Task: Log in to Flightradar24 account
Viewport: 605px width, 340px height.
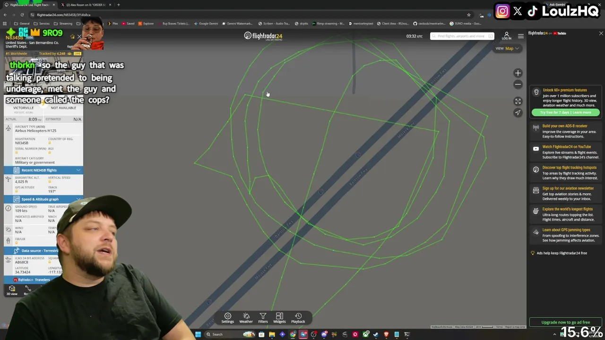Action: coord(506,36)
